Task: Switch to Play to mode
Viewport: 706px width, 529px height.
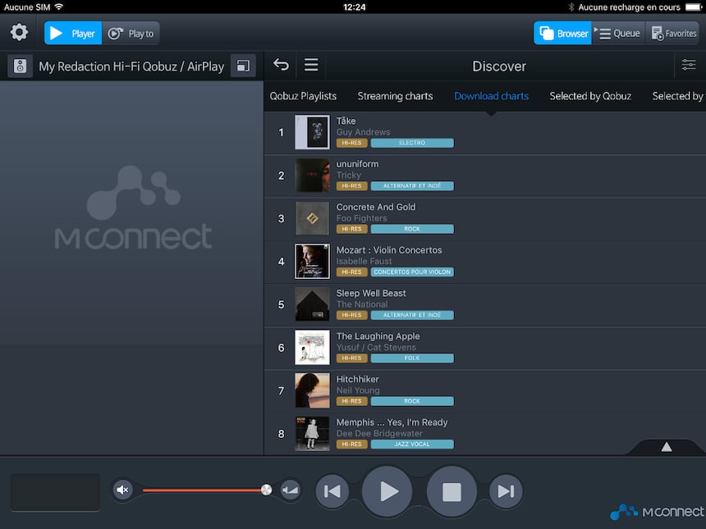Action: [x=131, y=34]
